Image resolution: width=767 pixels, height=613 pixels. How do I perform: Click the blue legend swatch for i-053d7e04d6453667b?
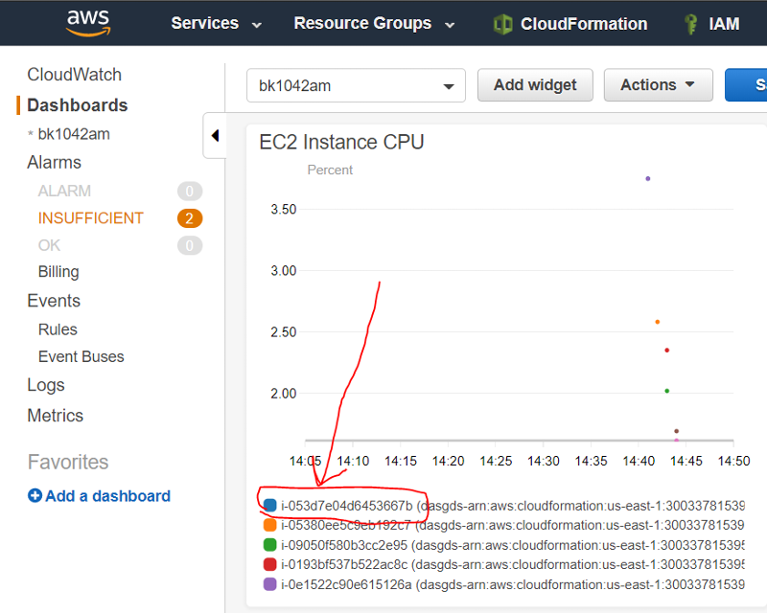[x=270, y=506]
